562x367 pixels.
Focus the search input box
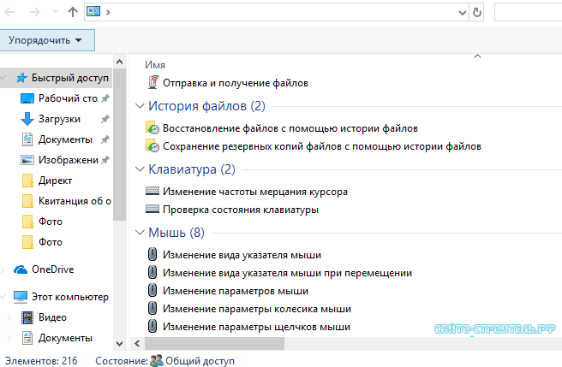528,12
